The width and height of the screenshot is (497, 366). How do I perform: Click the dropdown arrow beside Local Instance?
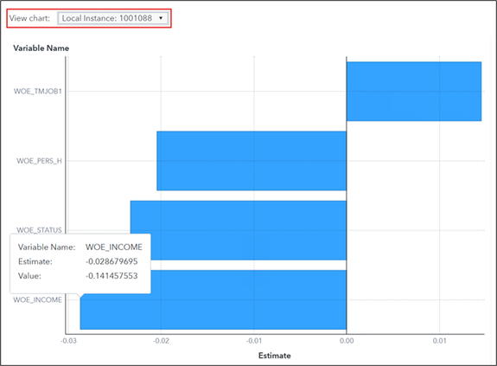coord(161,18)
